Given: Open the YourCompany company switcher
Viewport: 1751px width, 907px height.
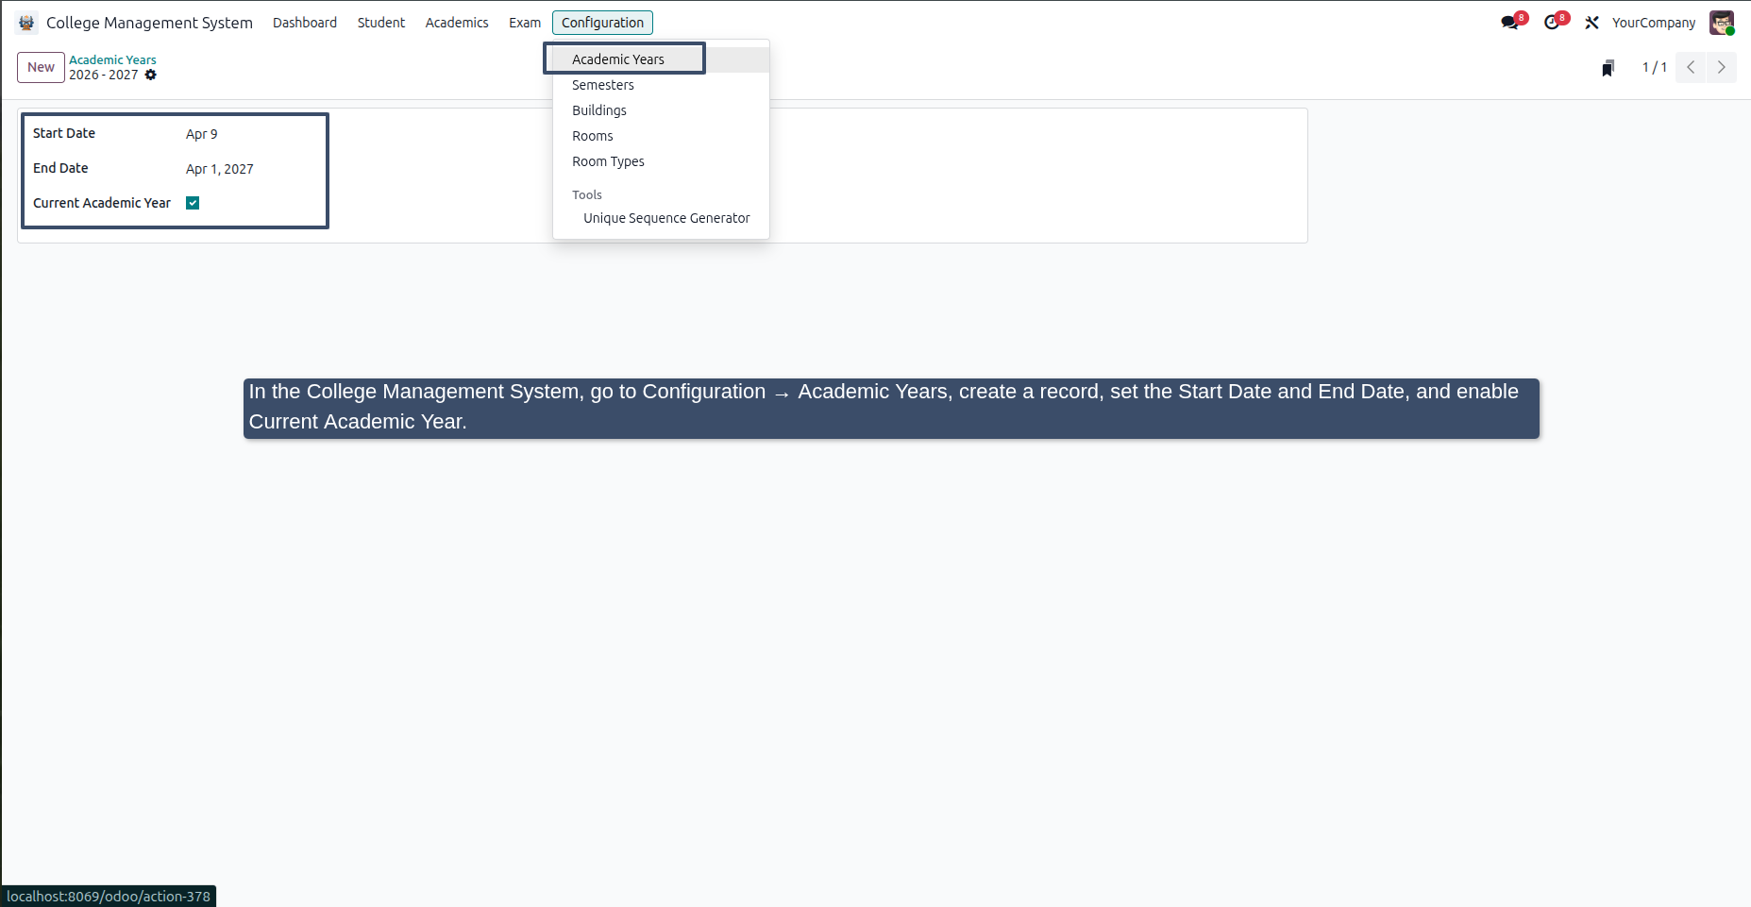Looking at the screenshot, I should point(1654,23).
